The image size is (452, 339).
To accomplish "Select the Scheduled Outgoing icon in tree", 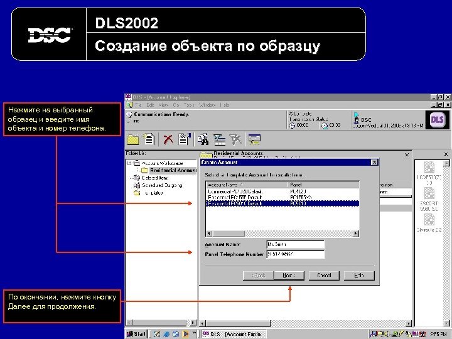I will (137, 185).
